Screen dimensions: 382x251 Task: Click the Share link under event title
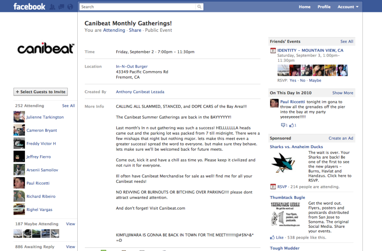click(x=135, y=30)
